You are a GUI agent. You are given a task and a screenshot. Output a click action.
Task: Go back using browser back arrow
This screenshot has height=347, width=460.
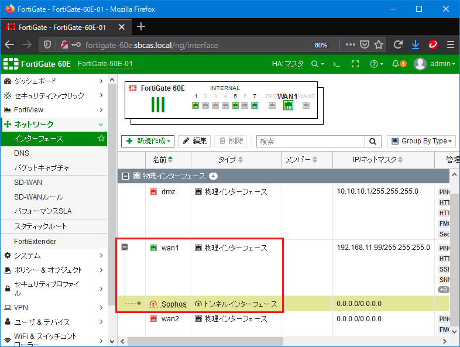[x=9, y=45]
